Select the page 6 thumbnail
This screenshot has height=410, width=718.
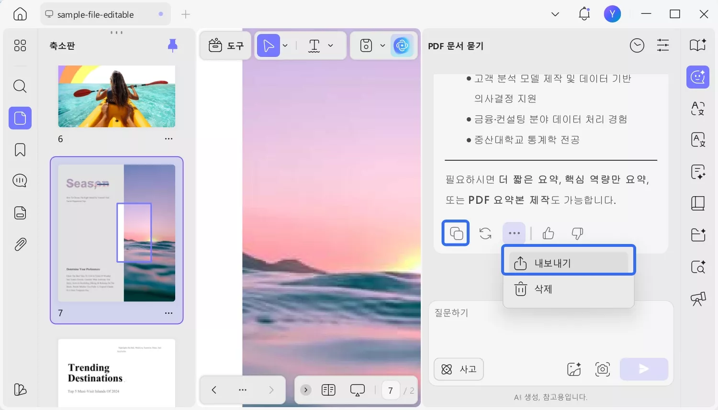click(116, 96)
